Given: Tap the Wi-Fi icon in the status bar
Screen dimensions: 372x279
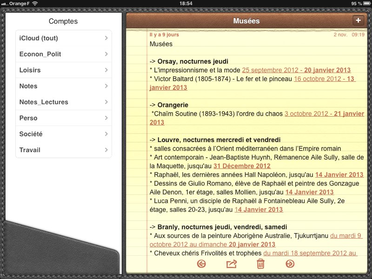Looking at the screenshot, I should coord(35,3).
